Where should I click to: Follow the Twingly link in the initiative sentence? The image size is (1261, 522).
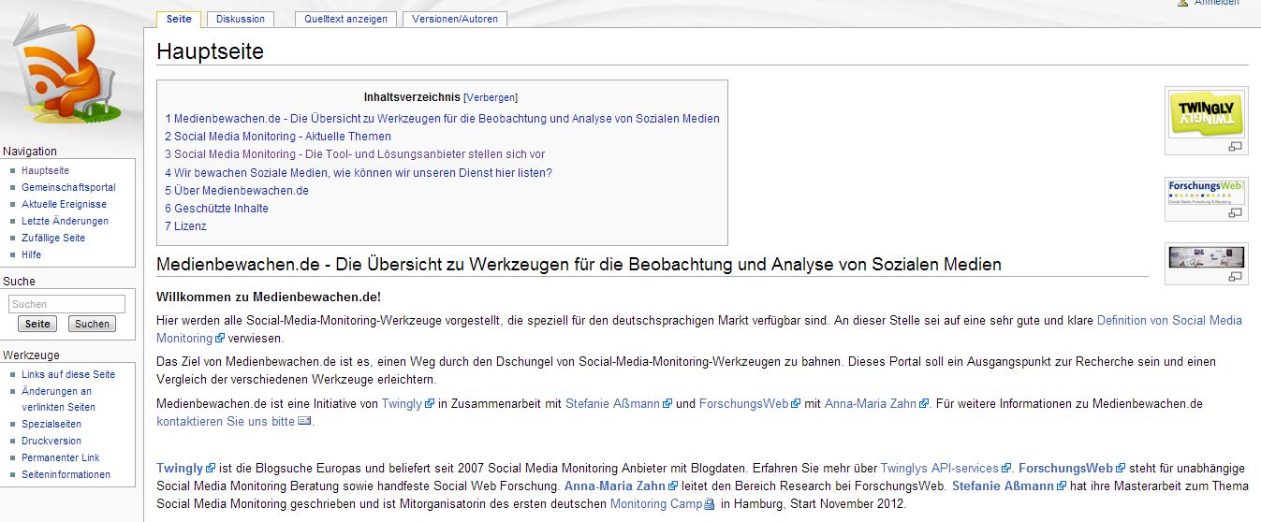click(408, 404)
